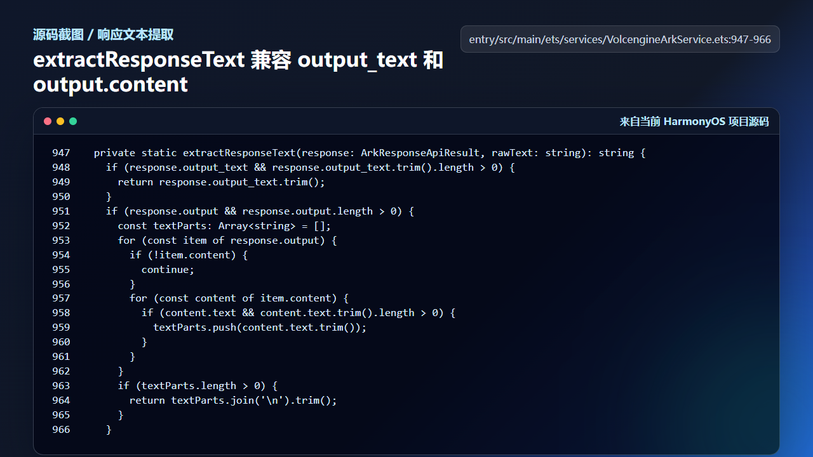
Task: Click line number 953
Action: 62,241
